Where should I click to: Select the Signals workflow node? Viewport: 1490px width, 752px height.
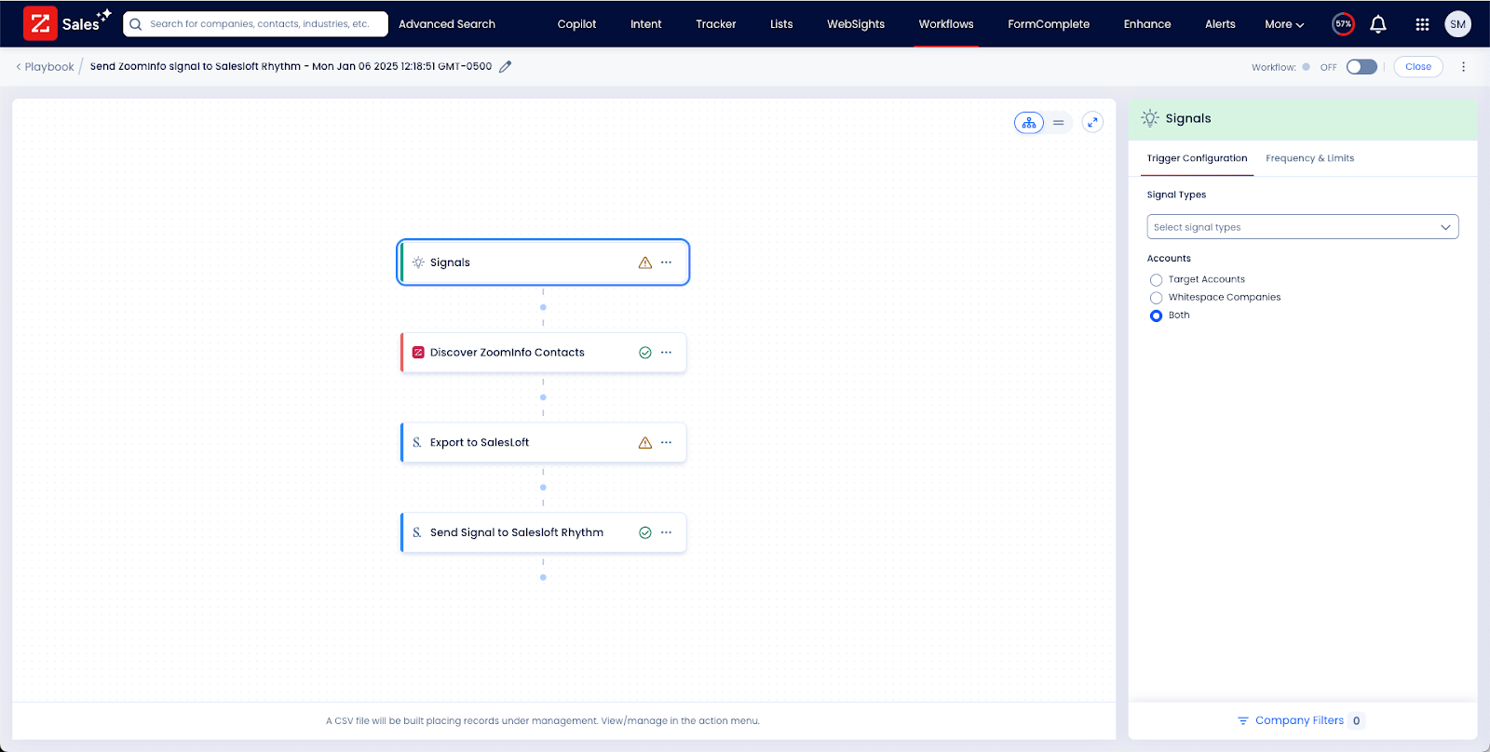click(x=543, y=262)
